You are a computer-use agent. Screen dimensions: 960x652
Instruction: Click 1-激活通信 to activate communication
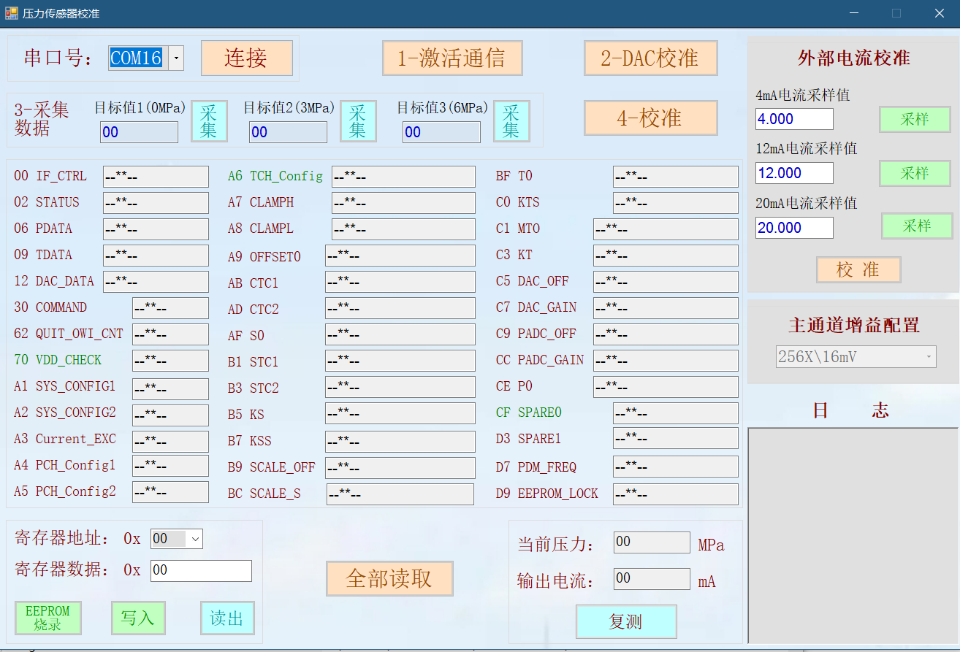[452, 58]
